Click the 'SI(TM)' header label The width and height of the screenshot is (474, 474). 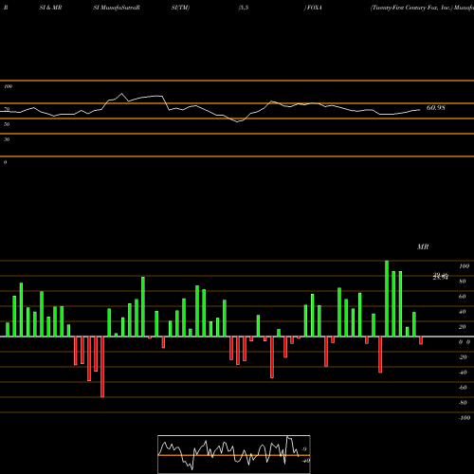(x=180, y=8)
